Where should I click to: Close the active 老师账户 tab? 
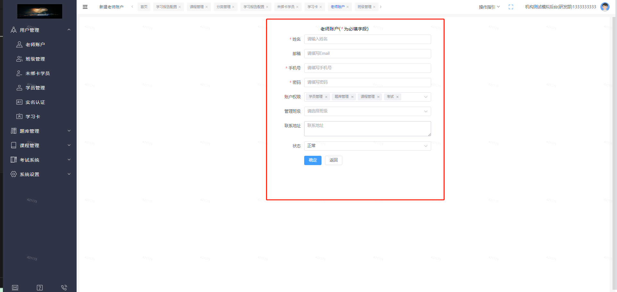click(x=347, y=7)
